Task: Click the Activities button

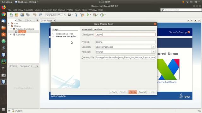Action: (7, 2)
